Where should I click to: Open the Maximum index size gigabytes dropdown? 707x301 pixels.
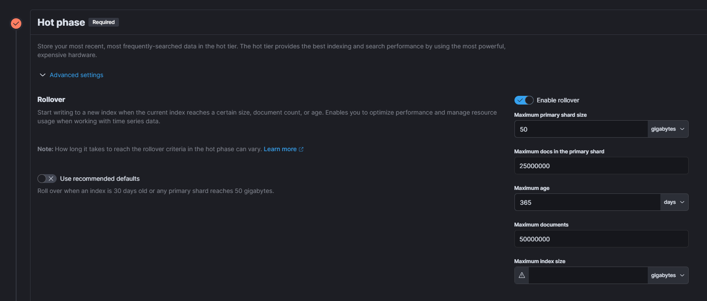pos(668,275)
